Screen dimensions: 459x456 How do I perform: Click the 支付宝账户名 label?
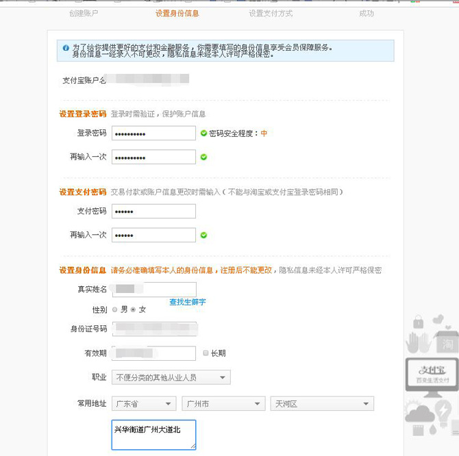tap(84, 80)
